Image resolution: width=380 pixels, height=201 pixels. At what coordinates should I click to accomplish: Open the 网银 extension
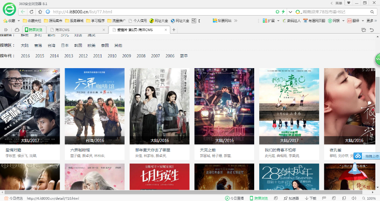point(334,21)
